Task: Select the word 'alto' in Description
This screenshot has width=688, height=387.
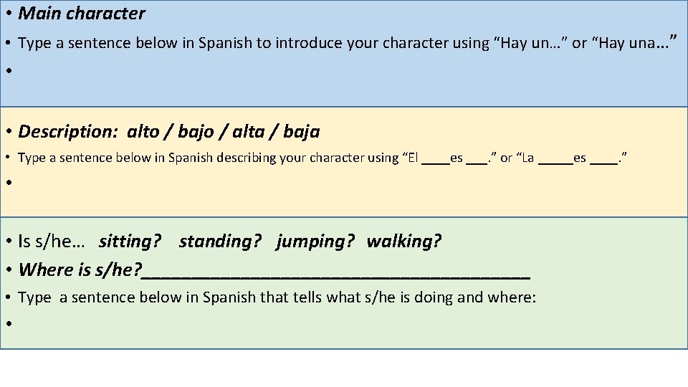Action: (x=143, y=132)
